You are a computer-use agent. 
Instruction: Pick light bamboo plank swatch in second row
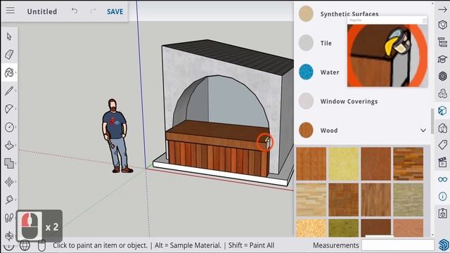(x=311, y=200)
